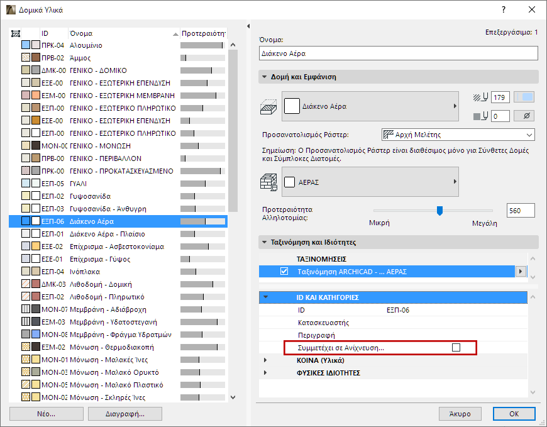The image size is (547, 427).
Task: Click the brick surface icon next to ΑΕΡΑΣ
Action: tap(268, 181)
